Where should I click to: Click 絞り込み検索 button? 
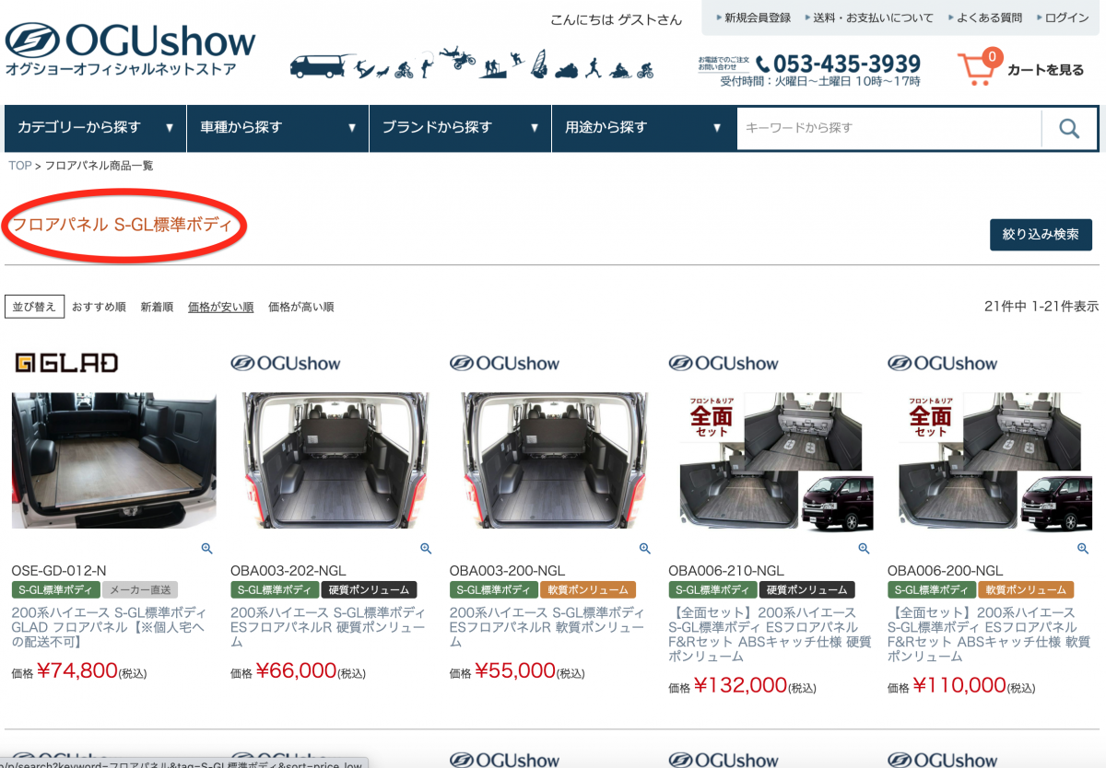(x=1041, y=234)
